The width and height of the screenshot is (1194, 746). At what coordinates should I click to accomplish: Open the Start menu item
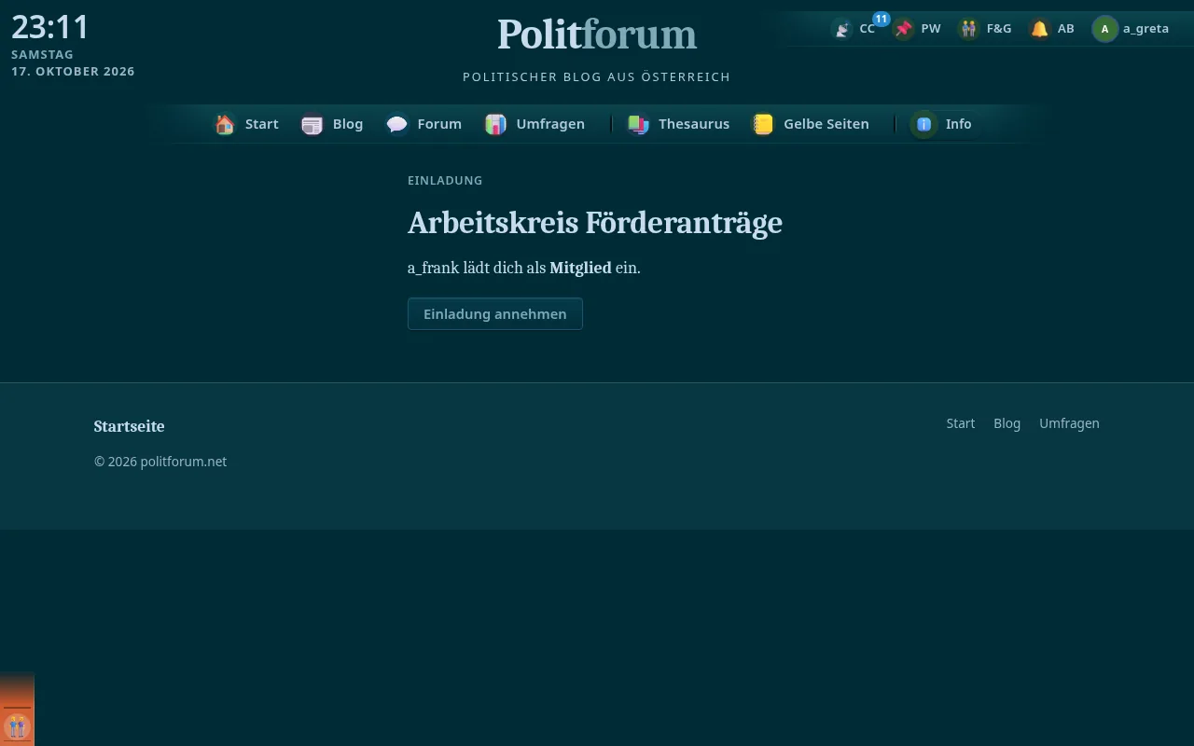click(x=262, y=124)
